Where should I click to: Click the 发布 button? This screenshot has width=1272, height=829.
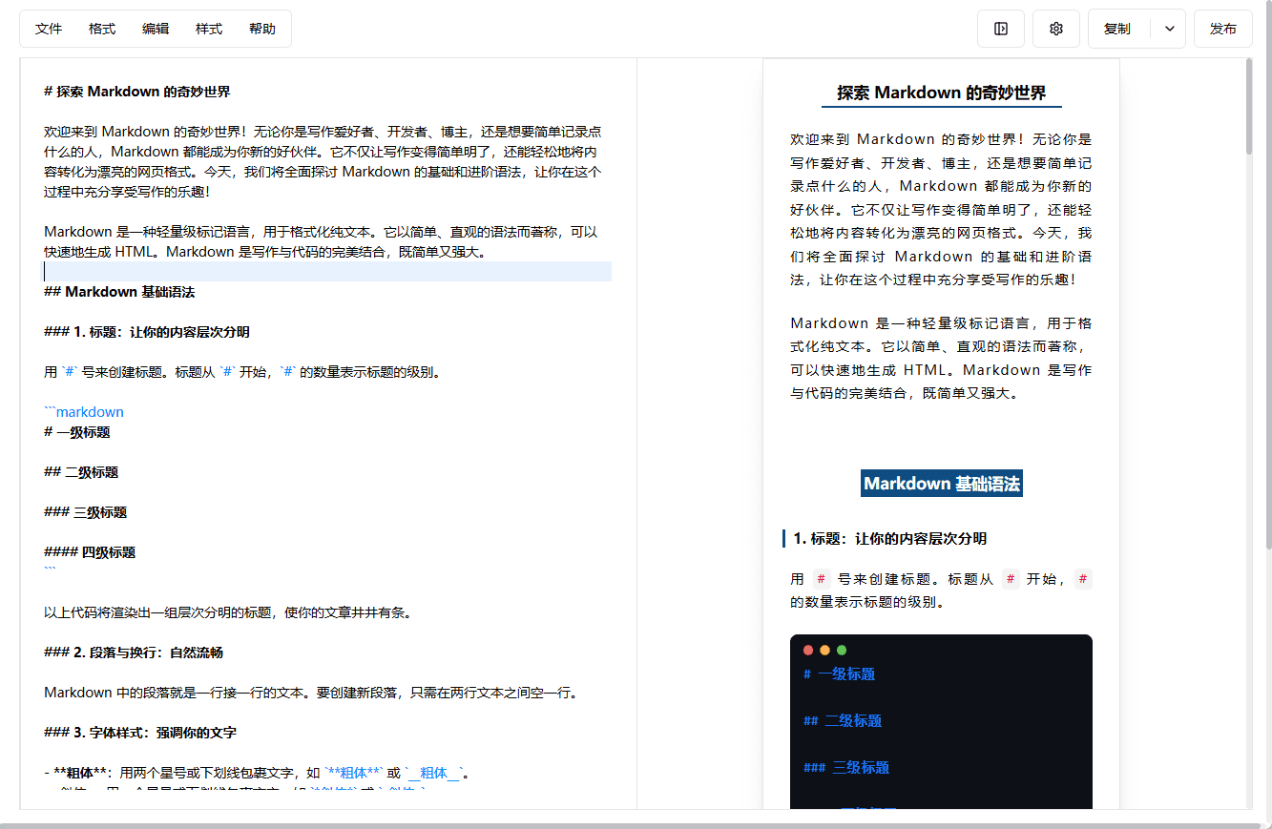(x=1223, y=29)
